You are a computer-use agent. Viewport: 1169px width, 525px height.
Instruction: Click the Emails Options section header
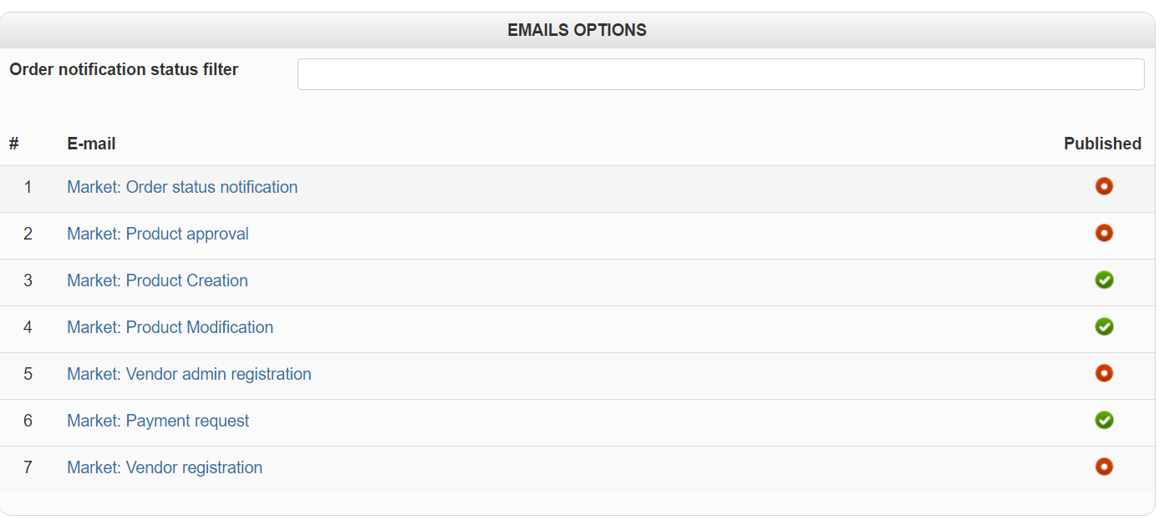pos(577,30)
